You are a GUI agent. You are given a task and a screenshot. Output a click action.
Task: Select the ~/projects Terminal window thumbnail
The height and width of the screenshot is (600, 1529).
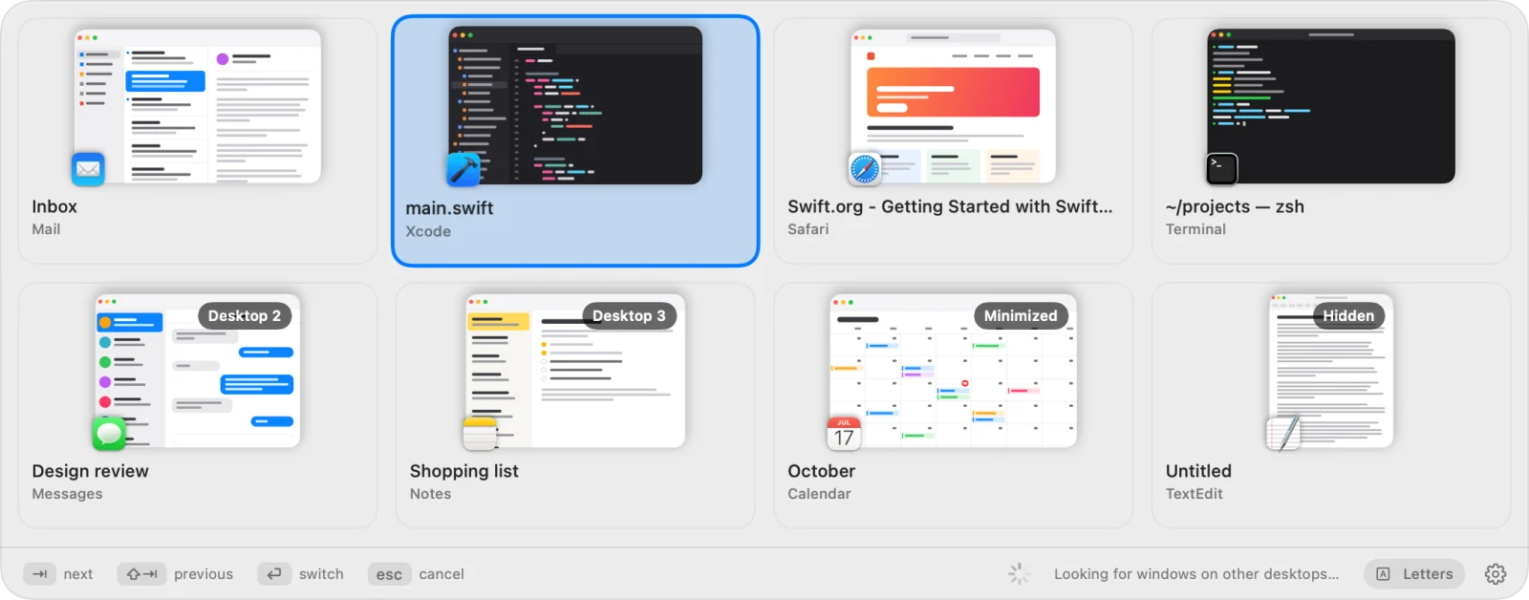tap(1331, 106)
